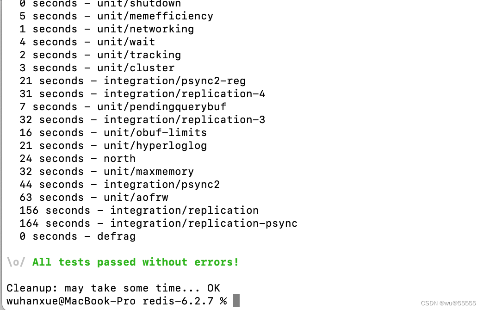Click the 'unit/networking' line
The width and height of the screenshot is (483, 310).
pyautogui.click(x=106, y=29)
